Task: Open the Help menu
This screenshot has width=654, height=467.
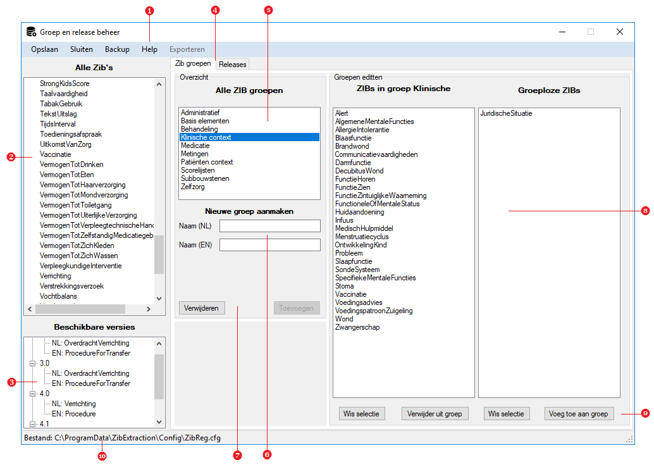Action: coord(149,49)
